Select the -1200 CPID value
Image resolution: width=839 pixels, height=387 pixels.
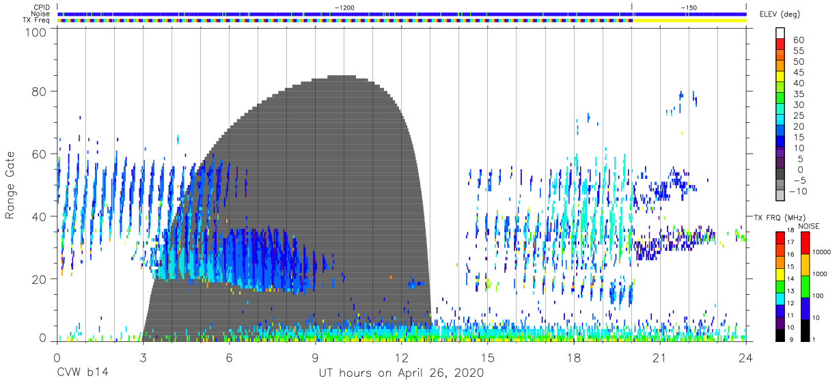point(344,7)
